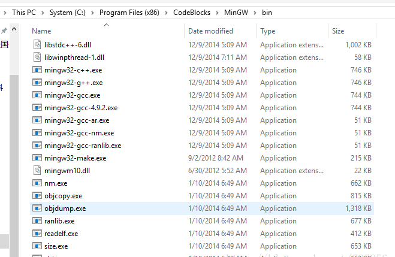This screenshot has width=395, height=257.
Task: Click the navigation pane scroll up arrow
Action: point(14,29)
